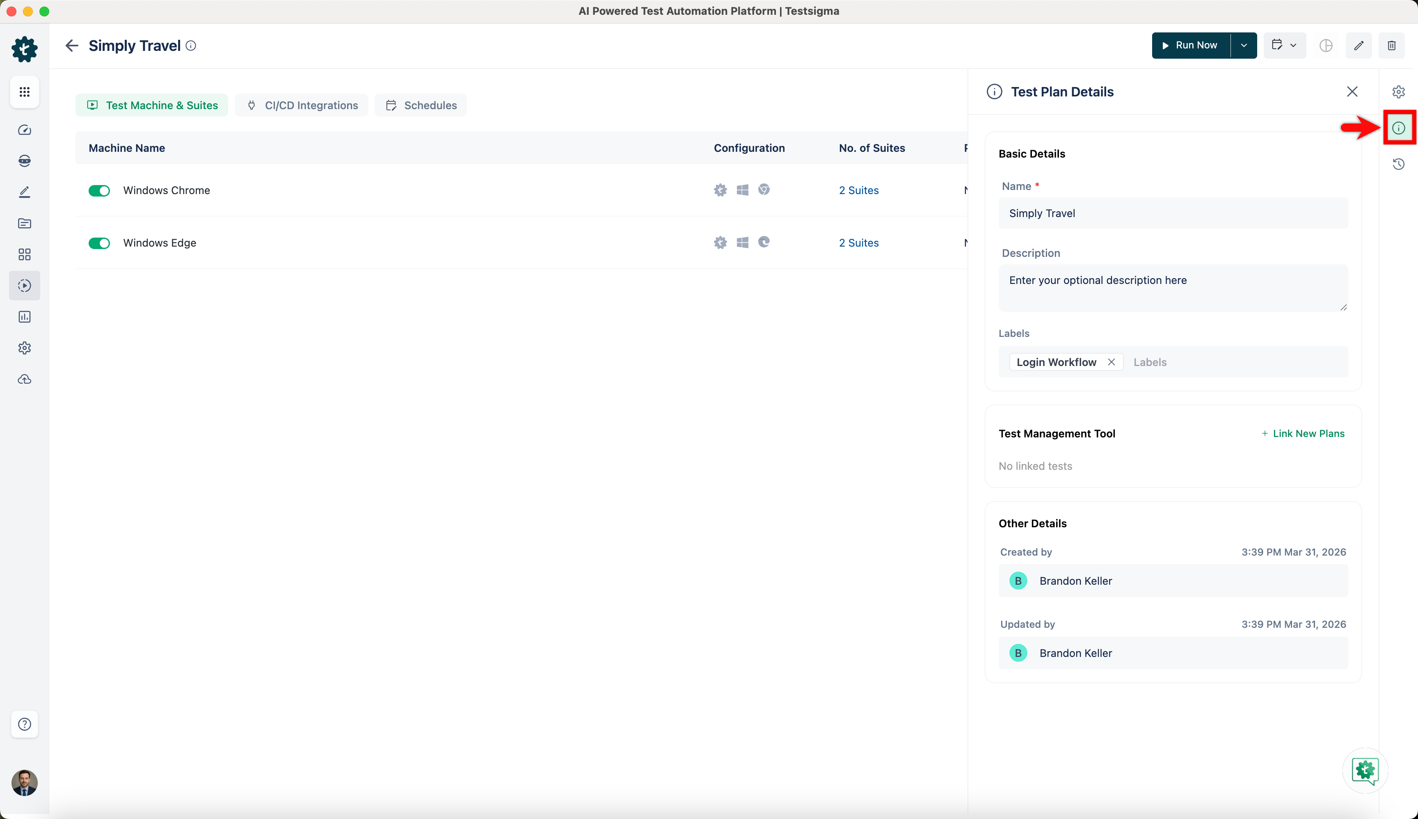Open the activity history icon in right rail

(1398, 164)
